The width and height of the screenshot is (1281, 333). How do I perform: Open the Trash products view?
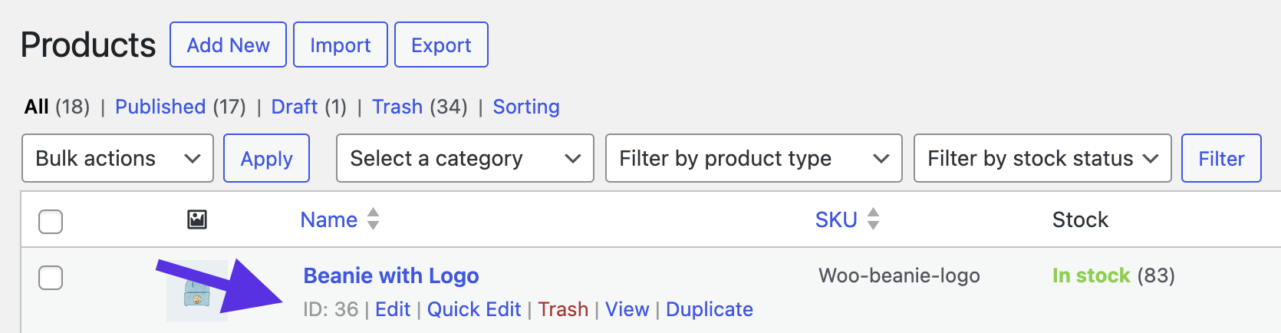click(x=397, y=107)
